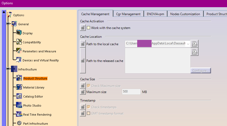The height and width of the screenshot is (126, 227).
Task: Click the Configure... button
Action: click(201, 70)
